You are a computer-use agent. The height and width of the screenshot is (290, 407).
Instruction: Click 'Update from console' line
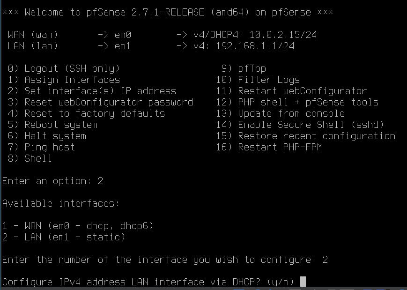coord(291,113)
